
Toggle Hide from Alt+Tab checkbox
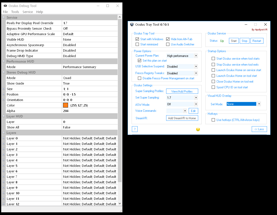tap(168, 39)
